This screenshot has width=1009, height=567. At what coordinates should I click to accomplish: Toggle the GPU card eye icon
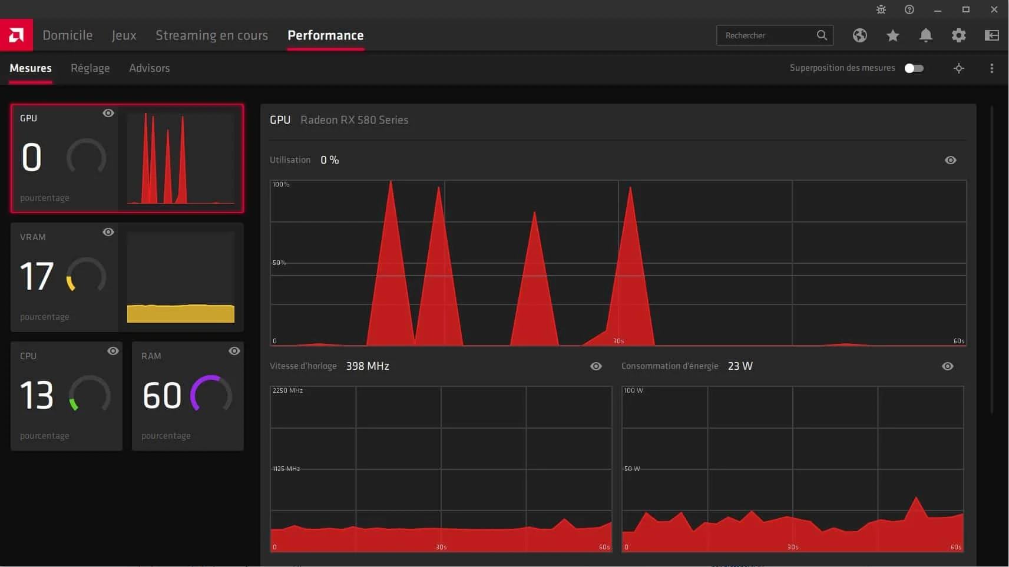[108, 113]
